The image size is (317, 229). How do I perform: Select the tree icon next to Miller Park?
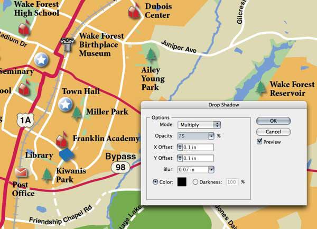pyautogui.click(x=77, y=113)
